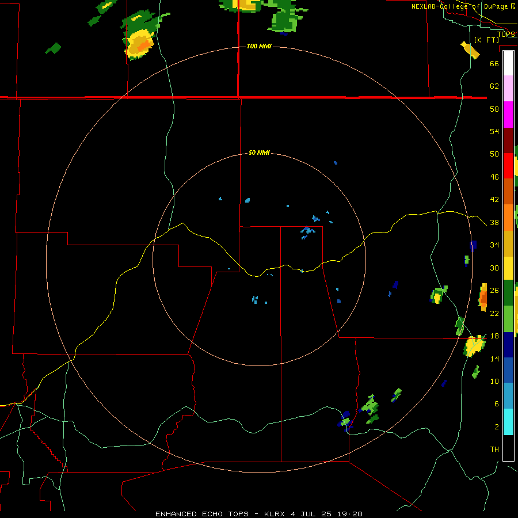Select the gold 34 kft legend swatch
The image size is (518, 518).
tap(508, 243)
